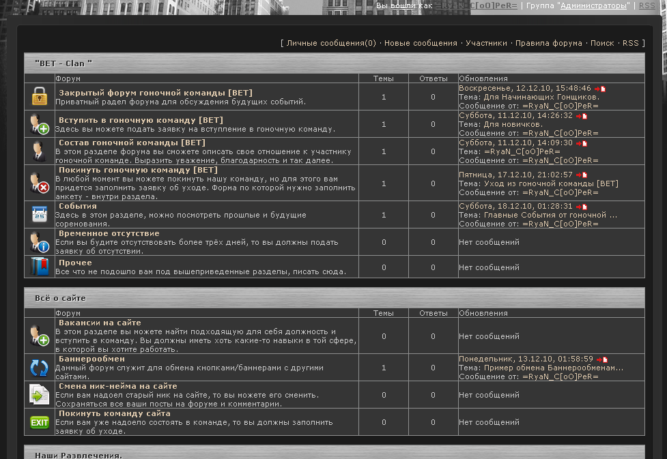The width and height of the screenshot is (667, 459).
Task: Open the Участники members list
Action: pyautogui.click(x=486, y=43)
